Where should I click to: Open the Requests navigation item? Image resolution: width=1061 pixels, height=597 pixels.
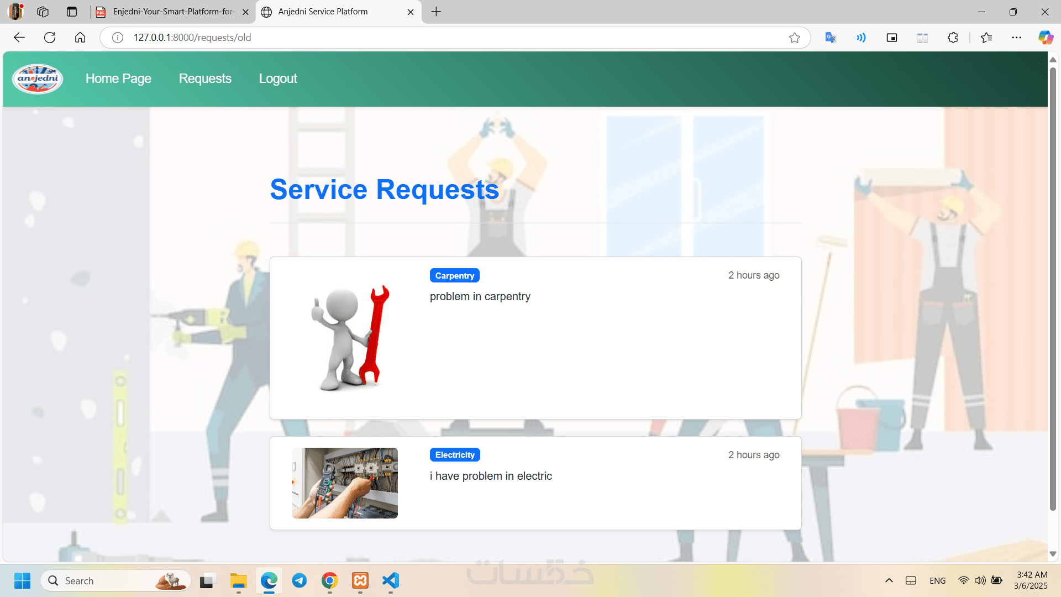(x=205, y=78)
